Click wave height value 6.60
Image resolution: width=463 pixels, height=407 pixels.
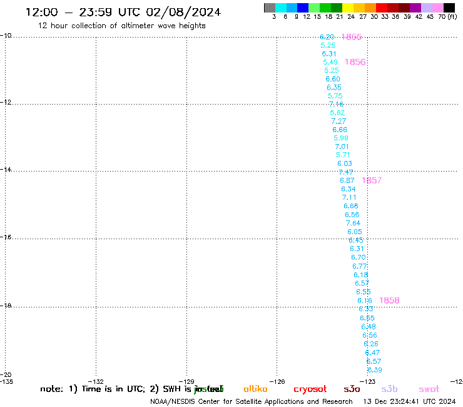[333, 79]
